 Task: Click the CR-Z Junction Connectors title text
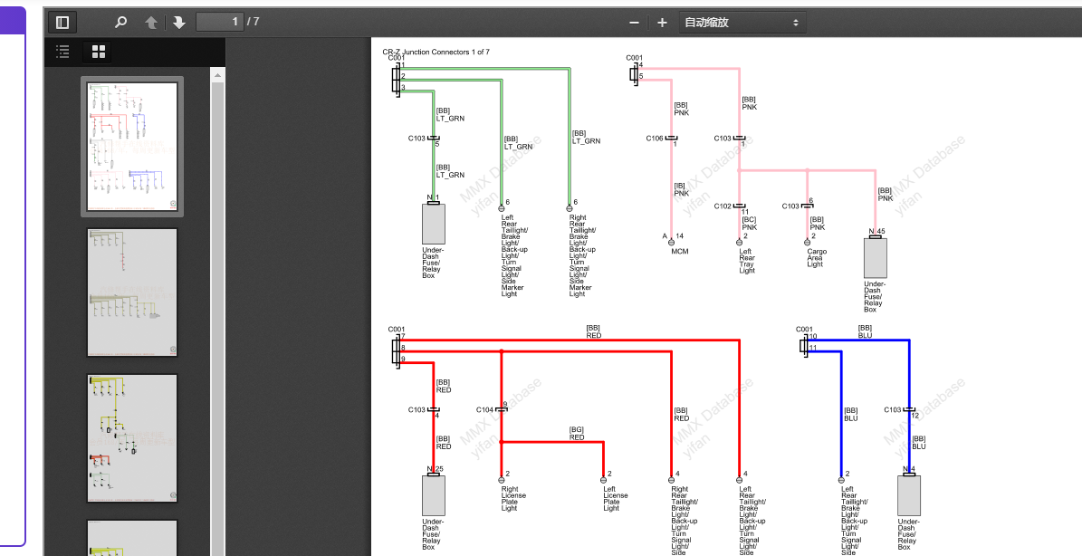(x=436, y=52)
